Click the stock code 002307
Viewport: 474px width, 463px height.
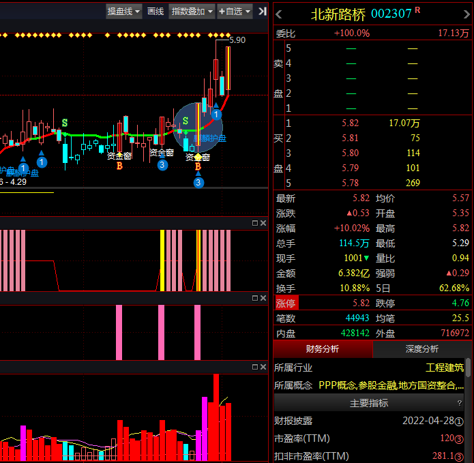(391, 14)
